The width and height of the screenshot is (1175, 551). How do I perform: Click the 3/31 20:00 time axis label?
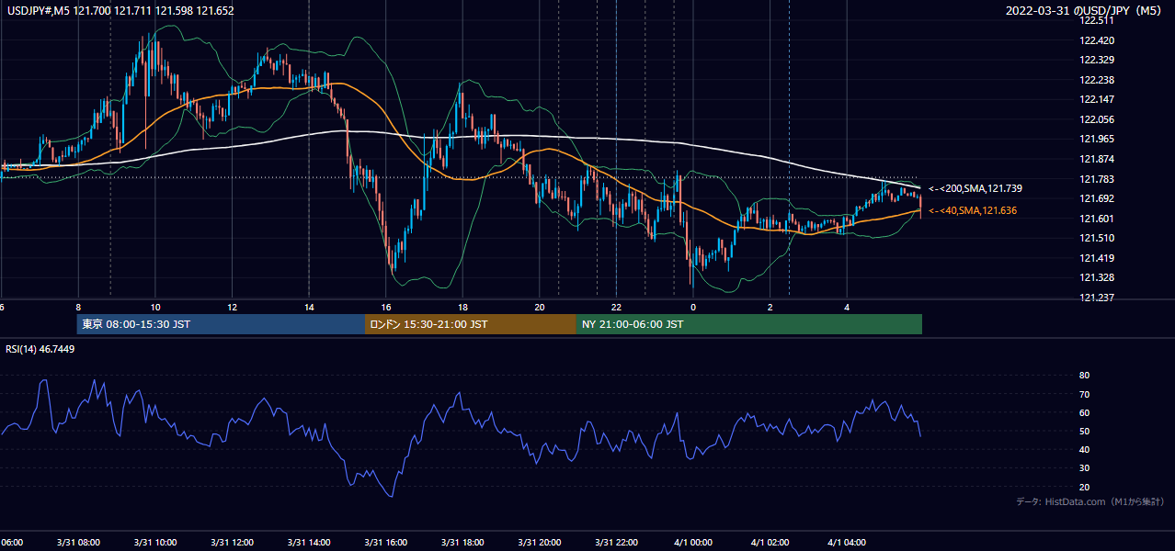[539, 543]
